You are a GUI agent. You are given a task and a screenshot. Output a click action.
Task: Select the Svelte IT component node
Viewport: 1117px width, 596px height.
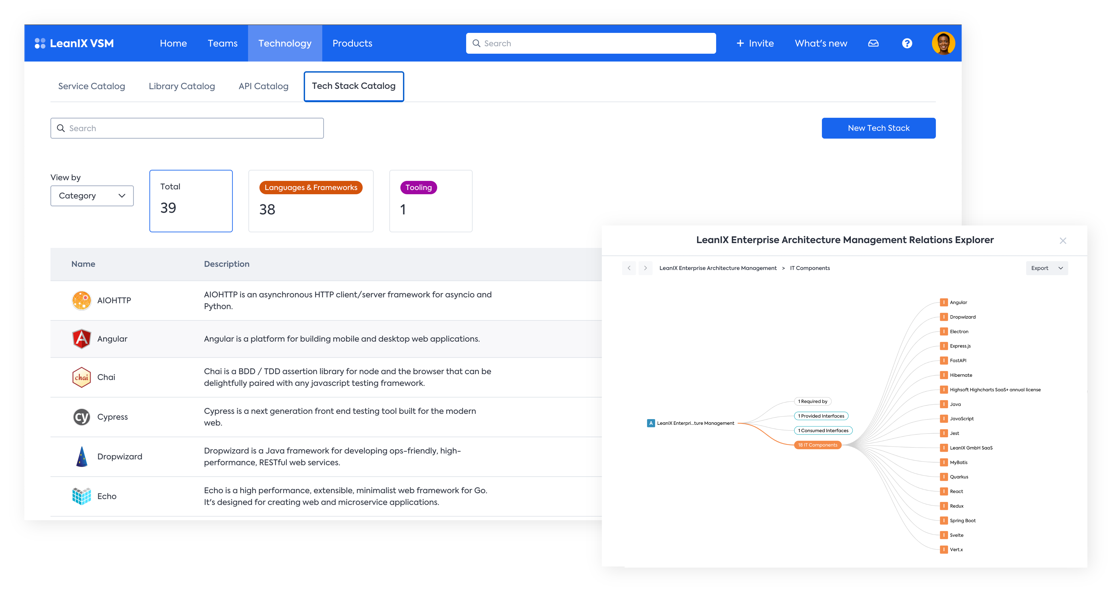coord(952,535)
